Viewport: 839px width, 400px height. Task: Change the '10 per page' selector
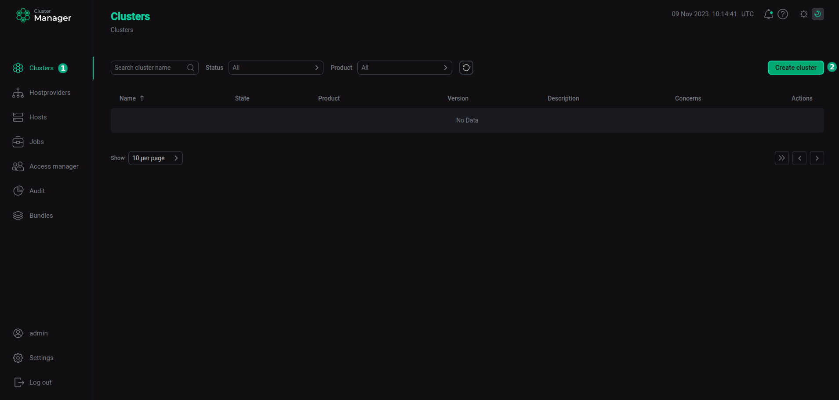point(155,158)
